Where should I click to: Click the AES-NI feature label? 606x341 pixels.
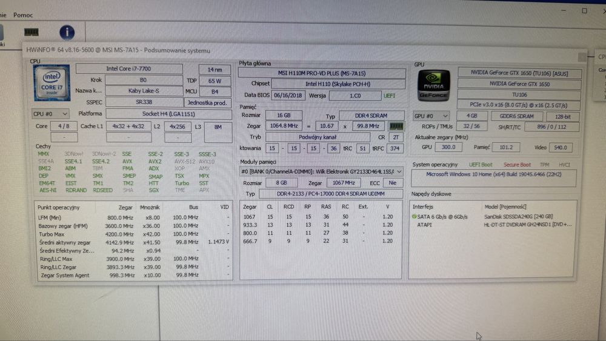click(x=47, y=190)
